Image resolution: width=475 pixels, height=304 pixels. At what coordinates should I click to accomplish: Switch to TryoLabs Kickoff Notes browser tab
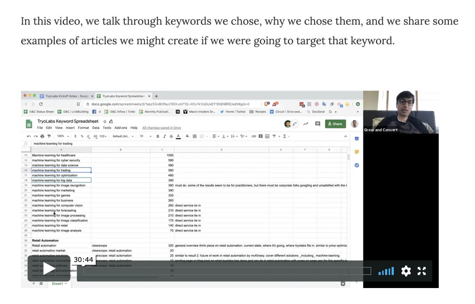(x=66, y=96)
